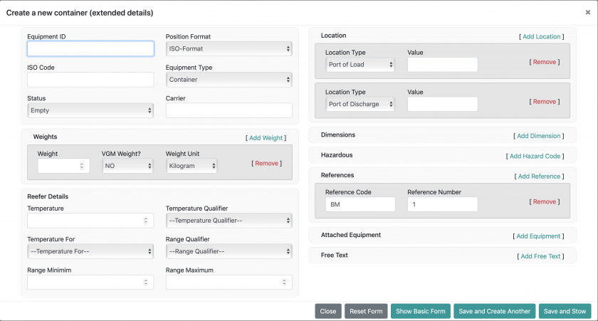598x321 pixels.
Task: Click the Add Weight link
Action: (266, 138)
